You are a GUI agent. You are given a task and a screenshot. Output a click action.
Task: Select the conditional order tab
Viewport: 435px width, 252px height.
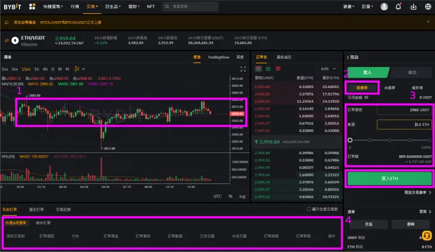click(417, 88)
